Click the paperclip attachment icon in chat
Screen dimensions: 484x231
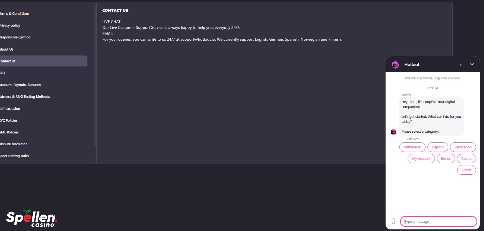pos(393,221)
